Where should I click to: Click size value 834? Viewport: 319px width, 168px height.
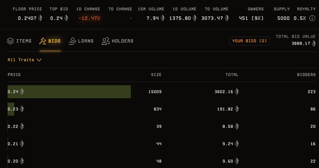coord(157,109)
